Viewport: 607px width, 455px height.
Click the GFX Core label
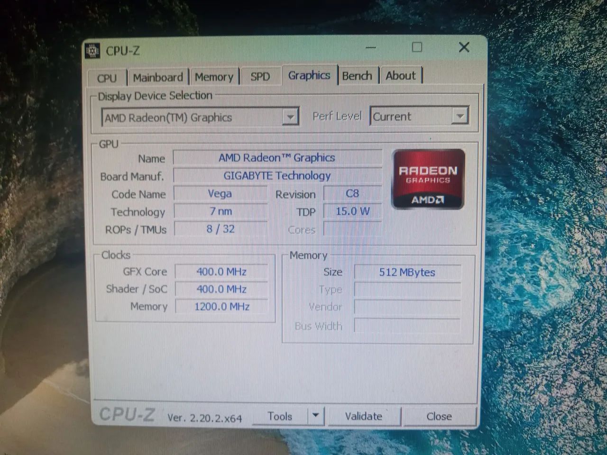tap(145, 272)
